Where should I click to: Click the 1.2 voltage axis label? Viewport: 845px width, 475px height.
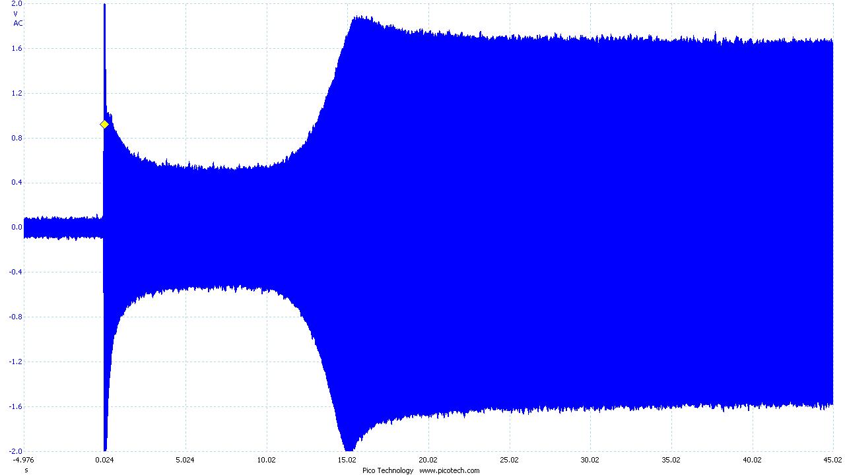[17, 93]
